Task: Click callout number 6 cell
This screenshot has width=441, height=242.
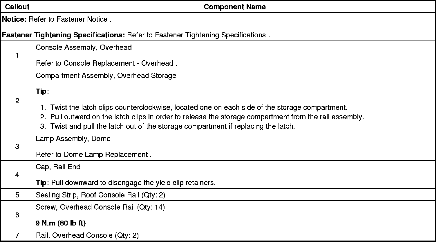Action: [x=17, y=215]
